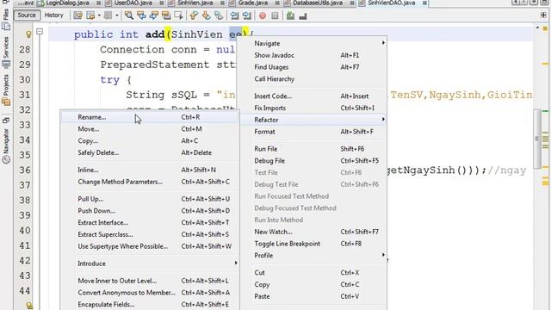The width and height of the screenshot is (551, 310).
Task: Click line number 36 in the gutter
Action: click(25, 170)
